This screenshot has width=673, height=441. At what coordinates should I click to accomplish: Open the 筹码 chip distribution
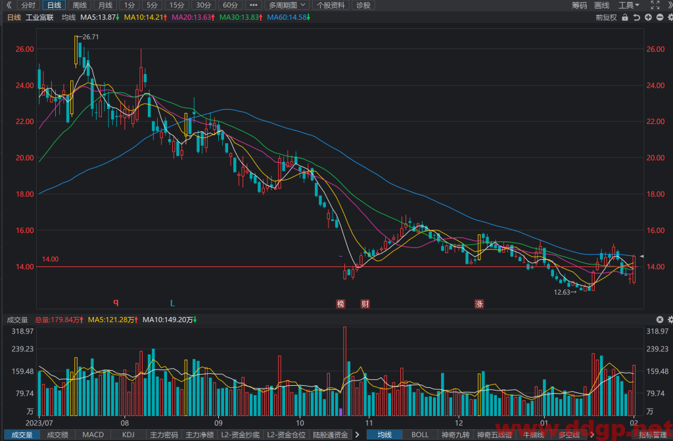click(x=579, y=5)
